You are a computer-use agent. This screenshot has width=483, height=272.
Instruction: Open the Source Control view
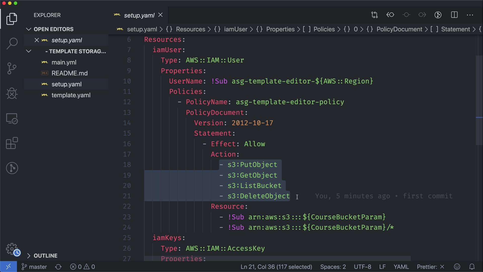pos(12,68)
